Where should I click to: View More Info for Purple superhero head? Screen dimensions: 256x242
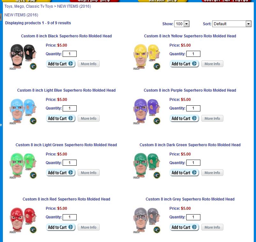click(212, 118)
